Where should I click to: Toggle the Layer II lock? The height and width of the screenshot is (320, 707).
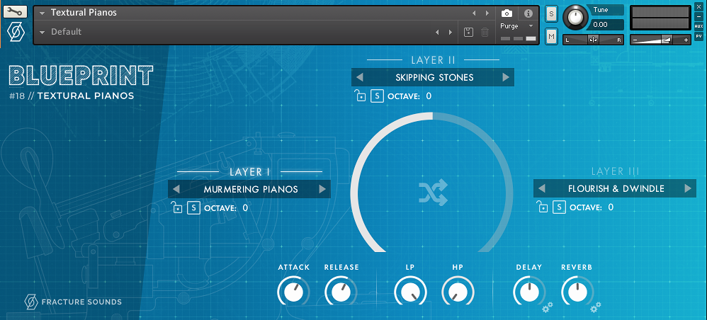360,96
